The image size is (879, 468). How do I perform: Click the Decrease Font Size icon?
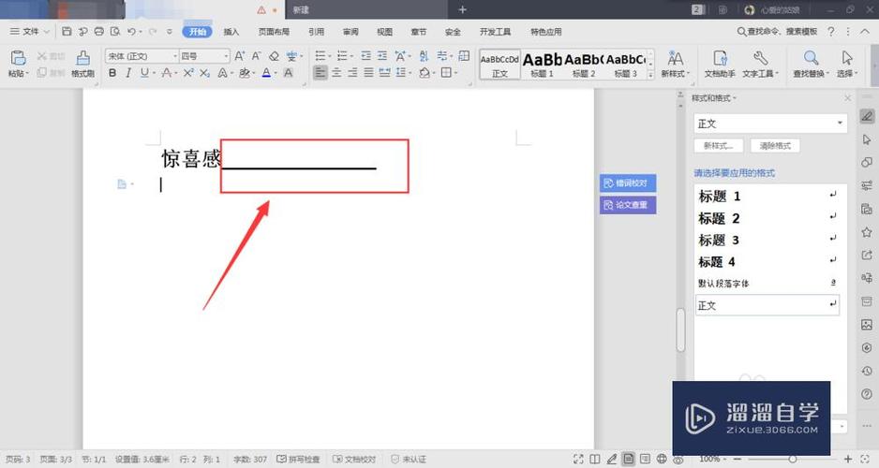pyautogui.click(x=256, y=56)
